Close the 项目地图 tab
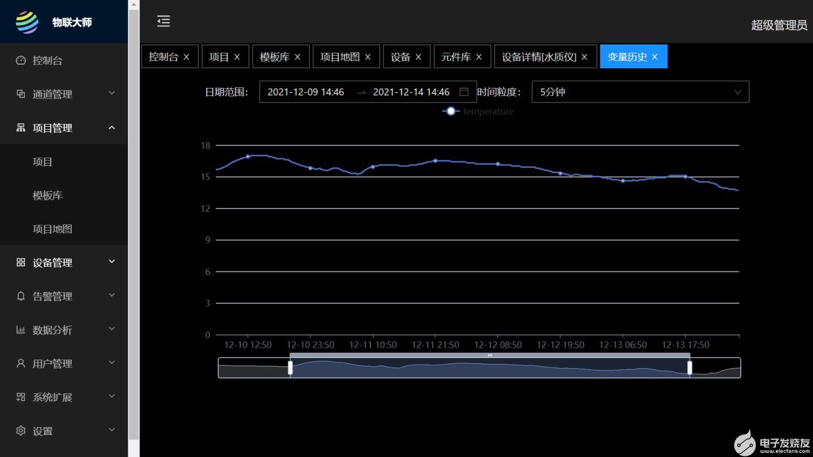 coord(368,57)
